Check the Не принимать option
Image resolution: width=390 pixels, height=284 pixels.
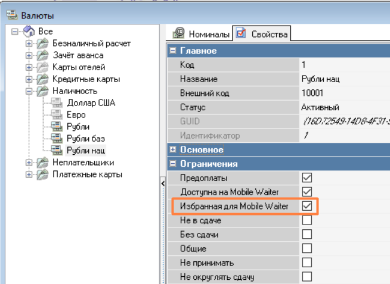click(x=307, y=263)
